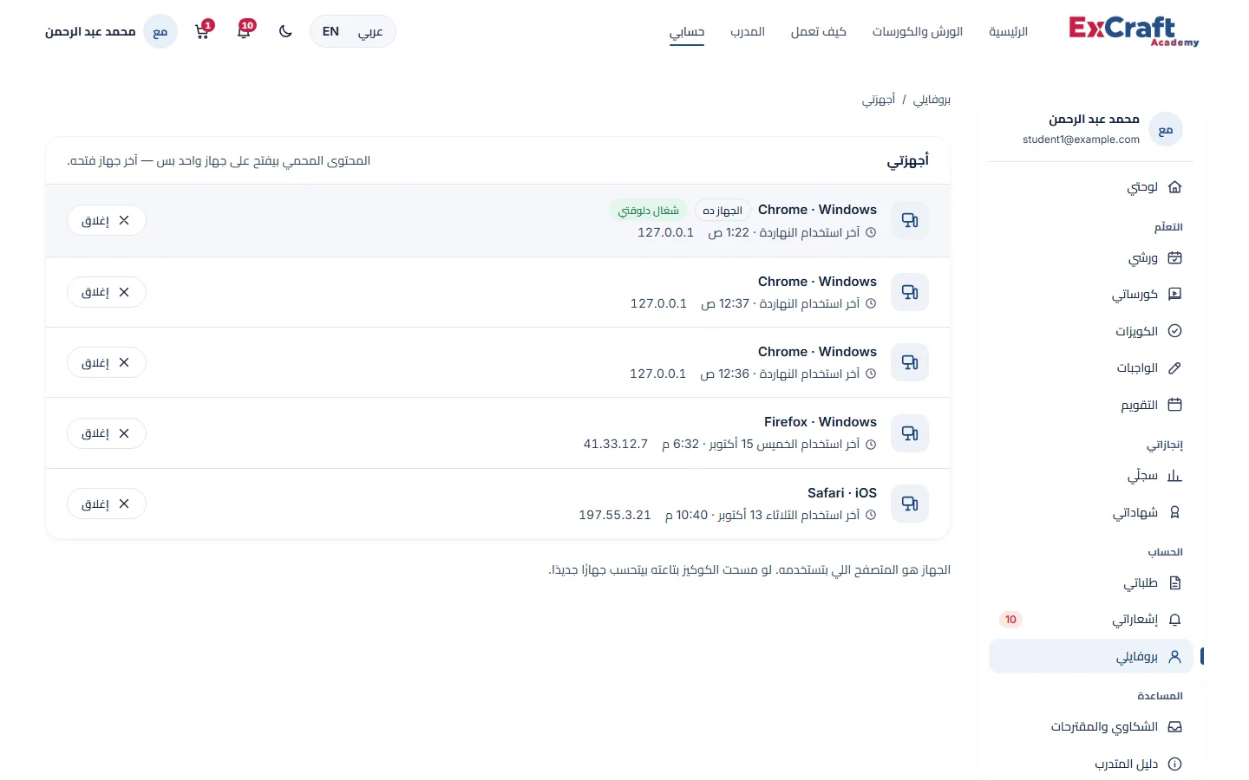Open الشكاوي والمقترحات in the sidebar
The width and height of the screenshot is (1249, 780).
[1091, 727]
